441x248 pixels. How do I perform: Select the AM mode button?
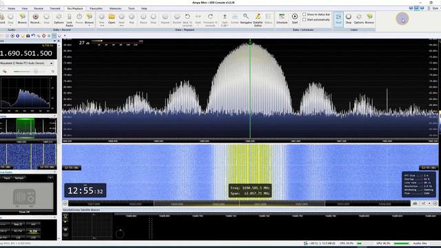pos(33,224)
